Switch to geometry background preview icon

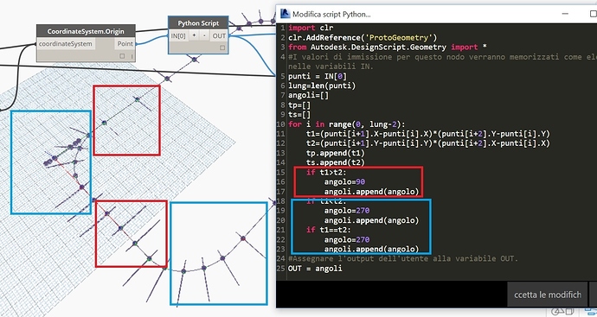563,313
